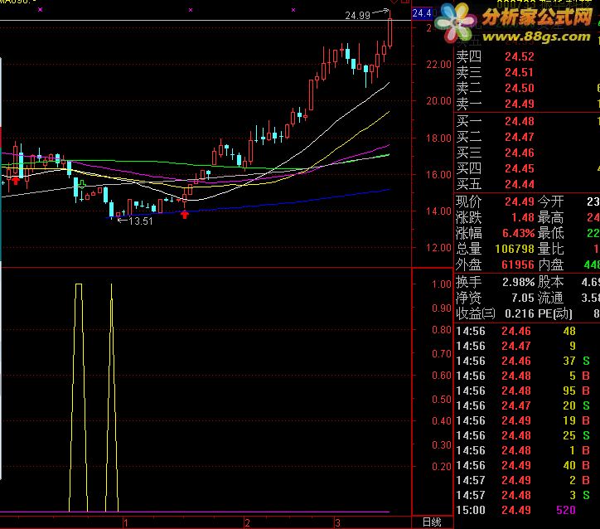The height and width of the screenshot is (529, 600).
Task: Select the 14:57 trade 3 S
Action: pos(528,495)
